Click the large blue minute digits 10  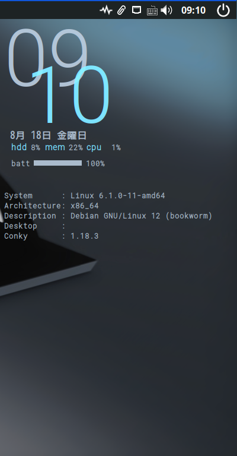(x=71, y=94)
